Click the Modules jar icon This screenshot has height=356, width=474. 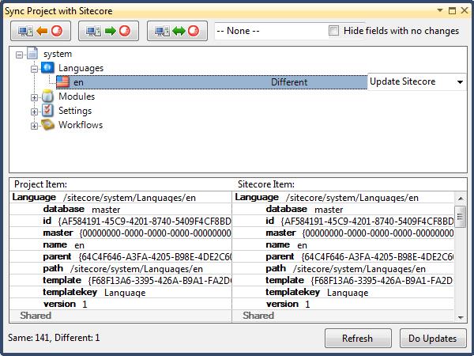(x=47, y=97)
